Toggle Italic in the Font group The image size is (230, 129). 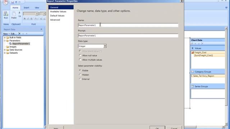pos(28,19)
